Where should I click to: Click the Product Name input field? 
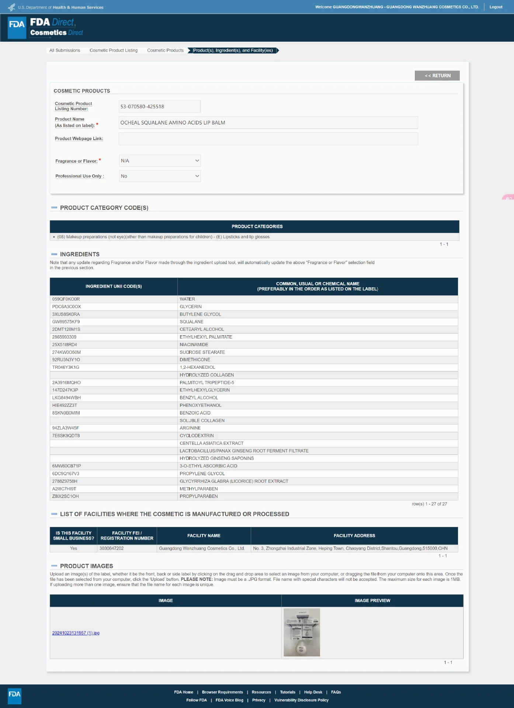268,123
